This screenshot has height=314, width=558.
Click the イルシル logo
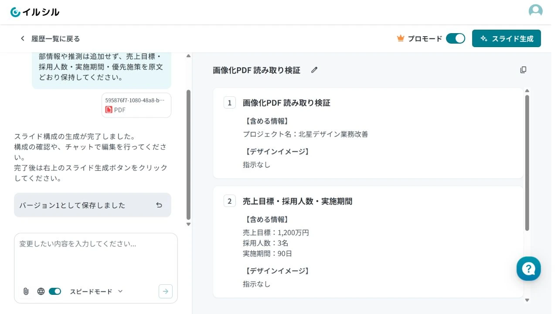[35, 12]
